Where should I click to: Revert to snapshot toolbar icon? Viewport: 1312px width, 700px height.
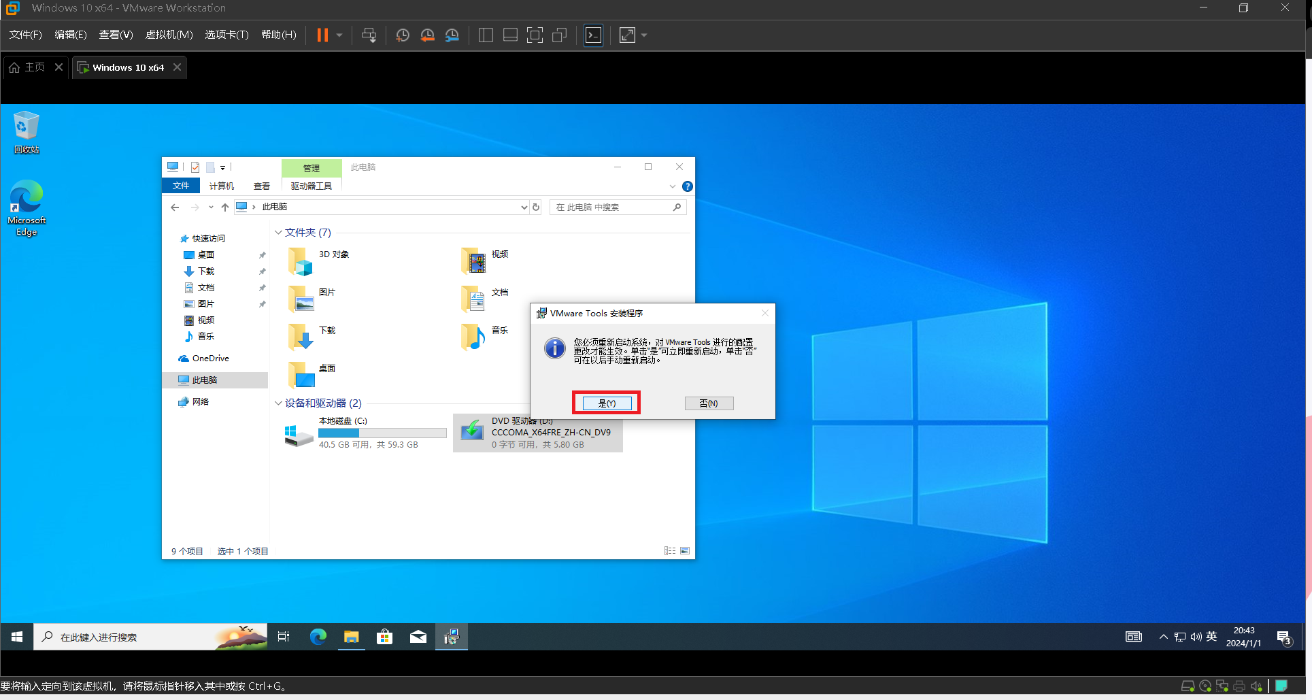tap(427, 35)
